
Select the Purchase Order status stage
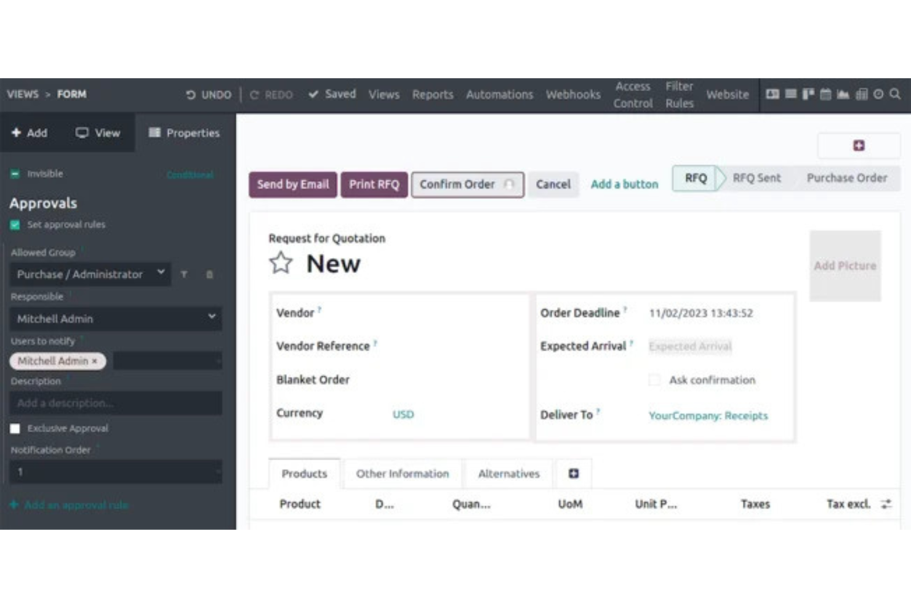coord(847,178)
